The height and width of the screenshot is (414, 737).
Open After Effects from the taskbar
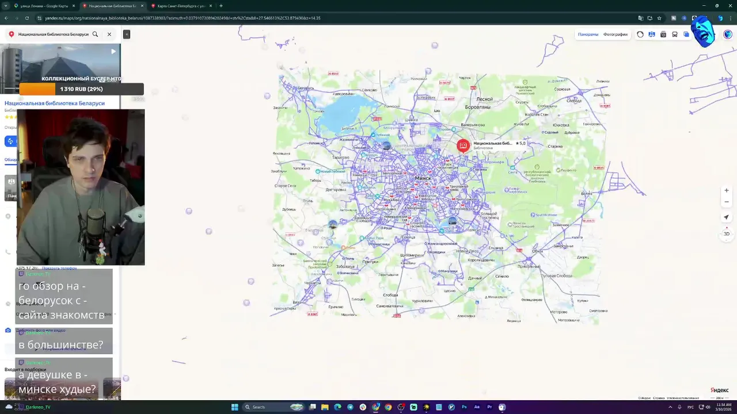477,407
